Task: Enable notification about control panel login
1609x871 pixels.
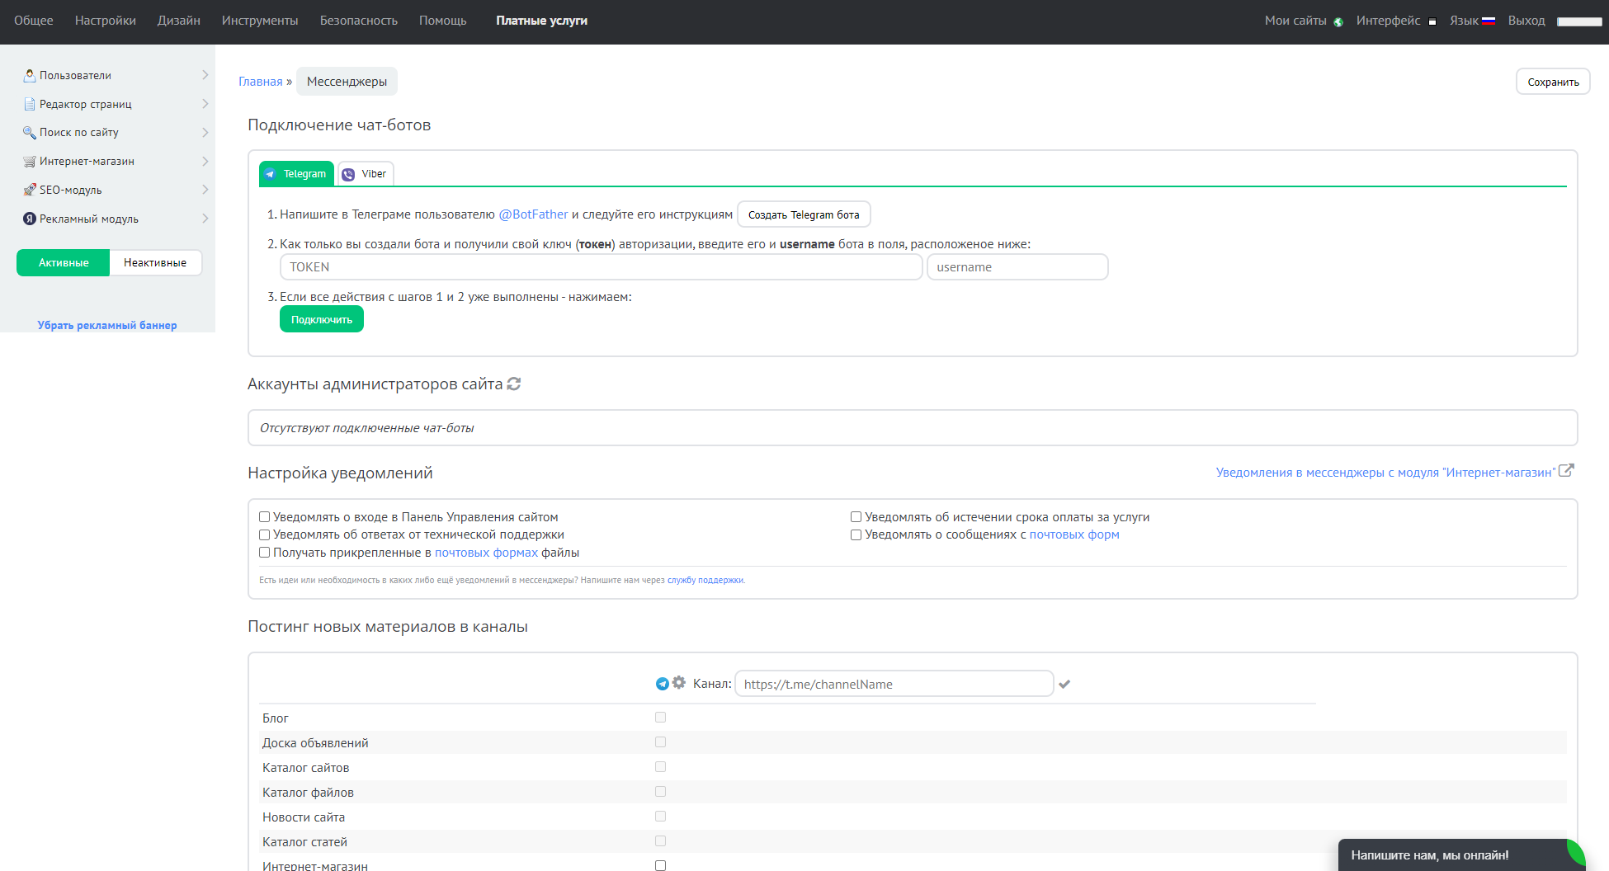Action: [265, 517]
